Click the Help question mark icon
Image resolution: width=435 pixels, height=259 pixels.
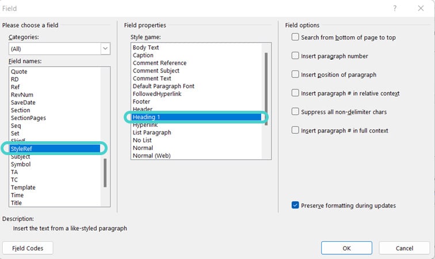(395, 9)
